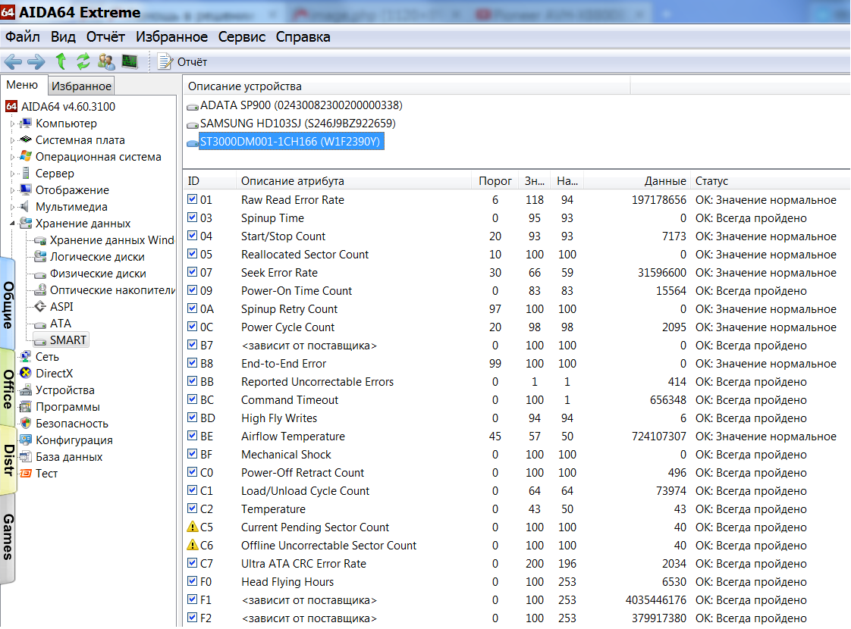Click the Устройства icon in tree
The height and width of the screenshot is (629, 851).
pos(26,390)
